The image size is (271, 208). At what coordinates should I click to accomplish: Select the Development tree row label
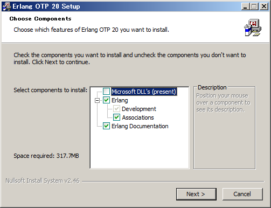click(139, 109)
